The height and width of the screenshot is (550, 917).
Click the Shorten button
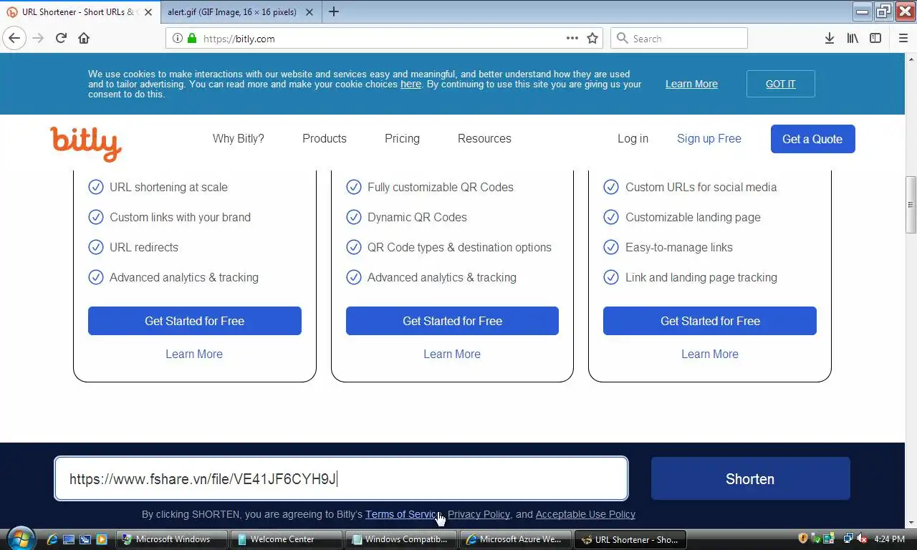pyautogui.click(x=750, y=478)
